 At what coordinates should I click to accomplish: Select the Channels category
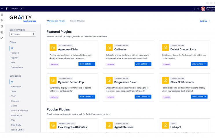[15, 101]
